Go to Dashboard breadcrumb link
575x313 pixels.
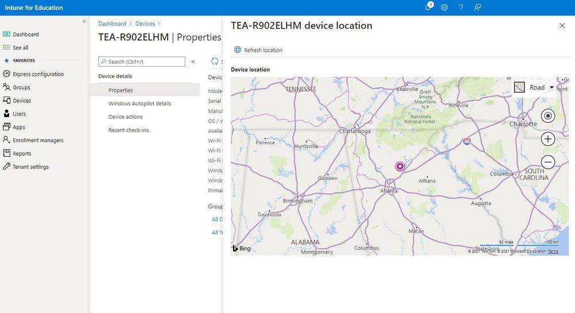112,24
